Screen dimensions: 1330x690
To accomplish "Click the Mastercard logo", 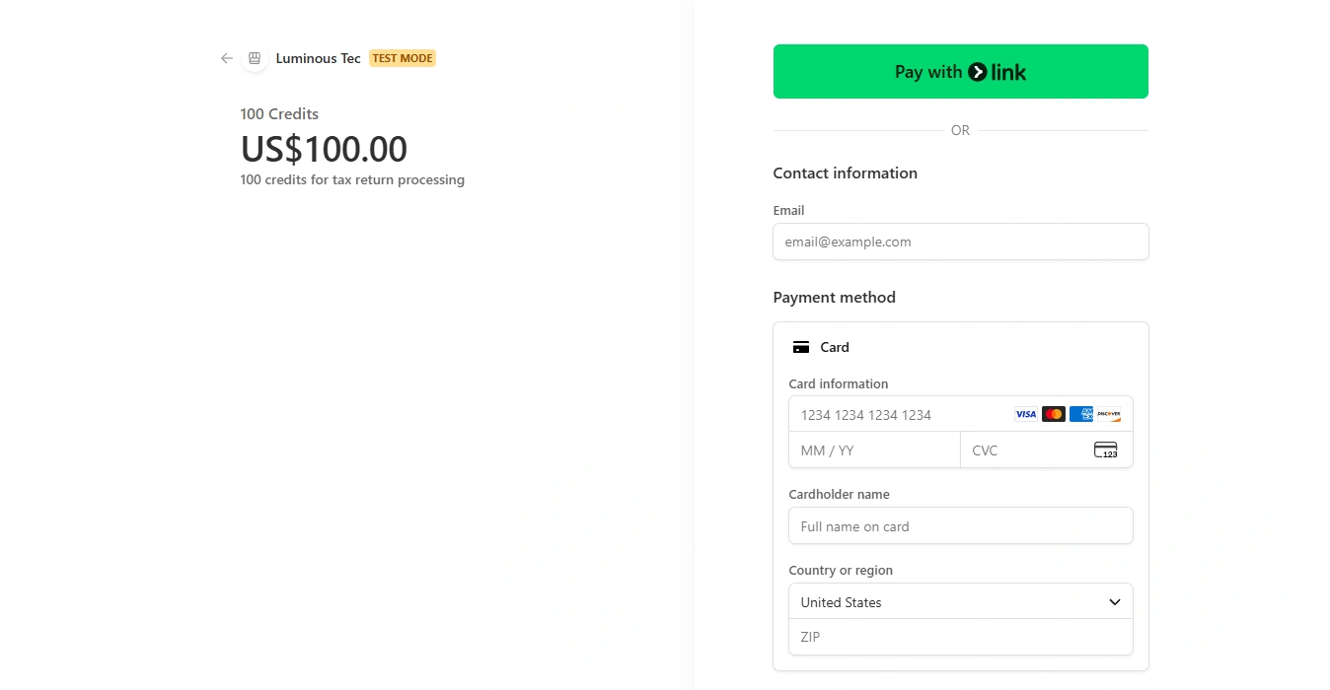I will click(x=1054, y=414).
